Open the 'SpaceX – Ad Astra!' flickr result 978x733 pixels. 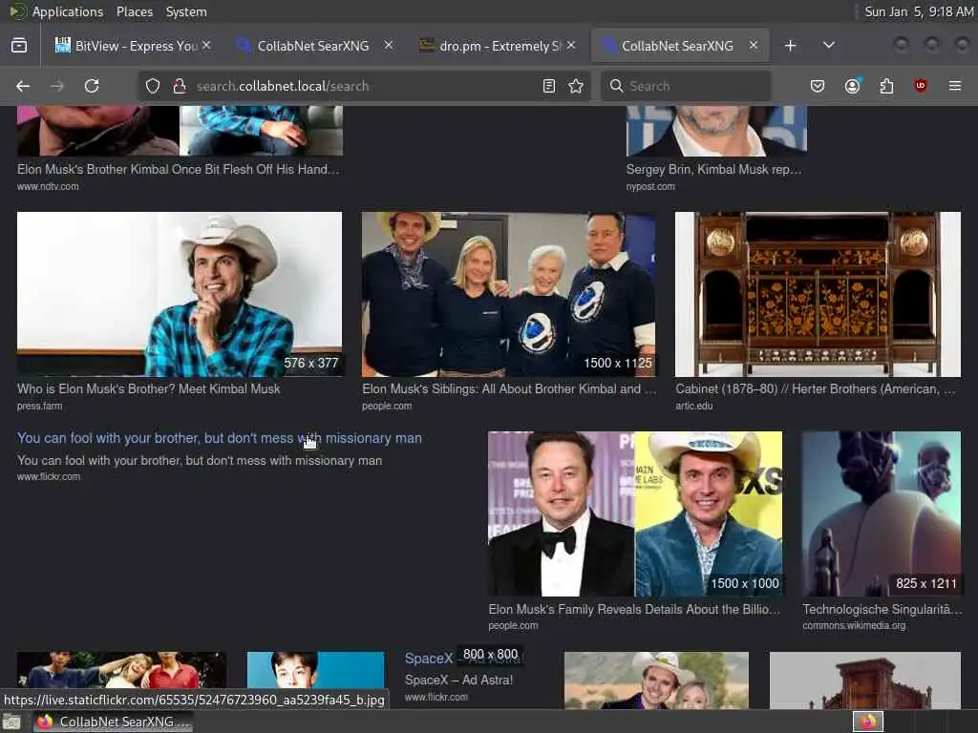[458, 680]
